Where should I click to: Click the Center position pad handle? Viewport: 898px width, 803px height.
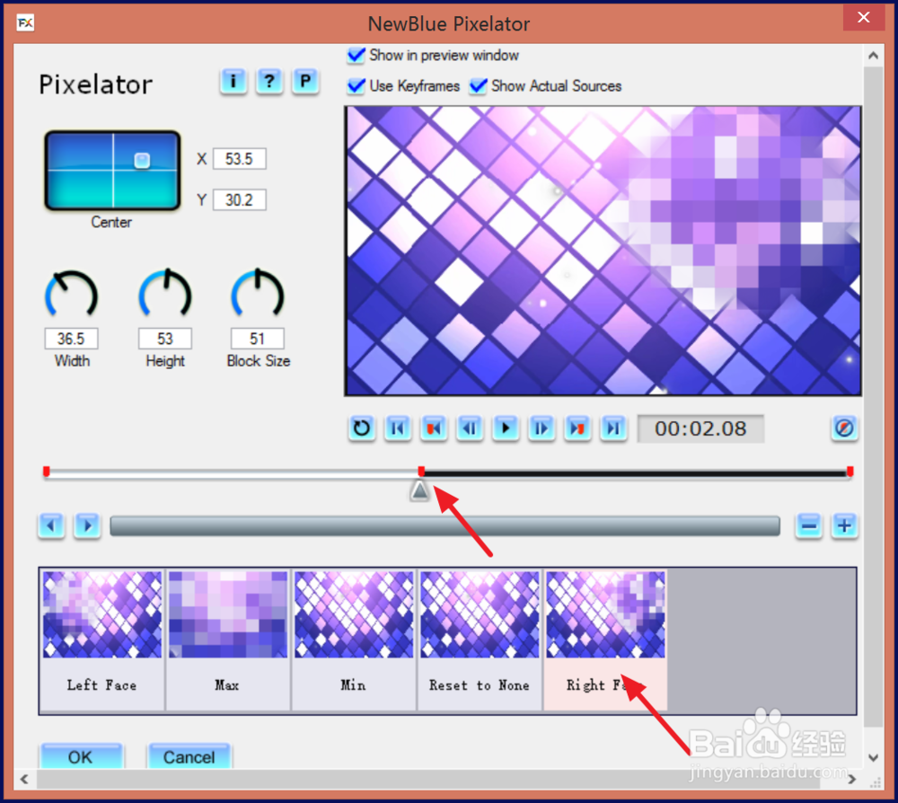[x=142, y=161]
